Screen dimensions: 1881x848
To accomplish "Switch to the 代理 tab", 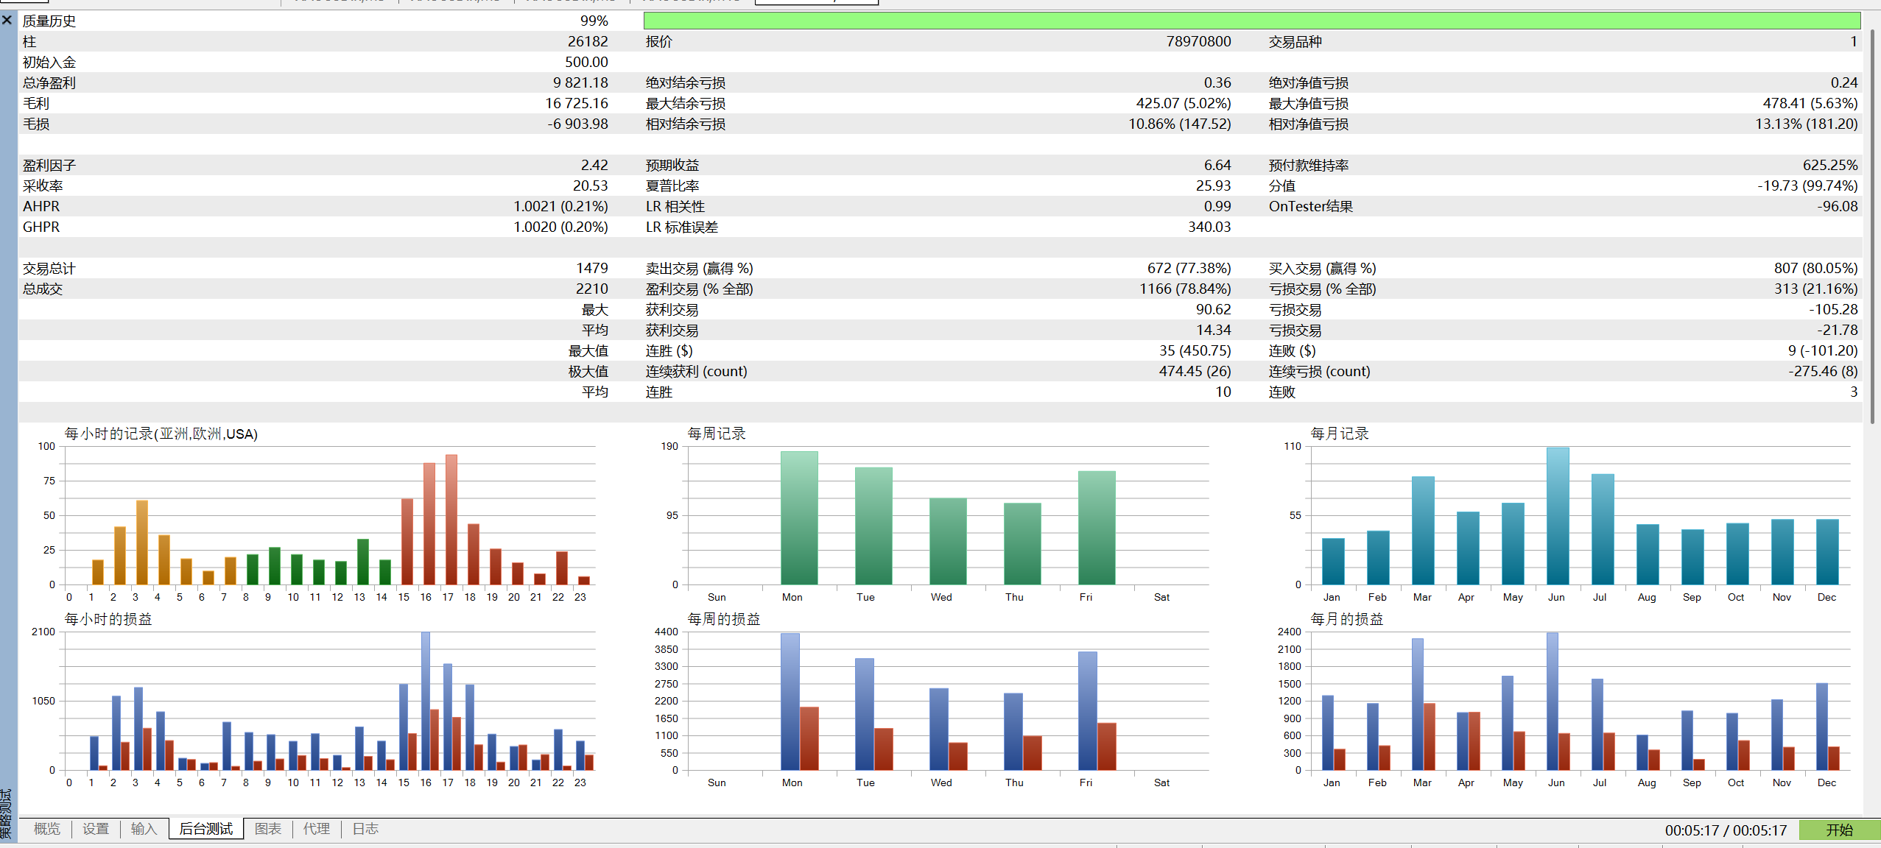I will point(317,829).
